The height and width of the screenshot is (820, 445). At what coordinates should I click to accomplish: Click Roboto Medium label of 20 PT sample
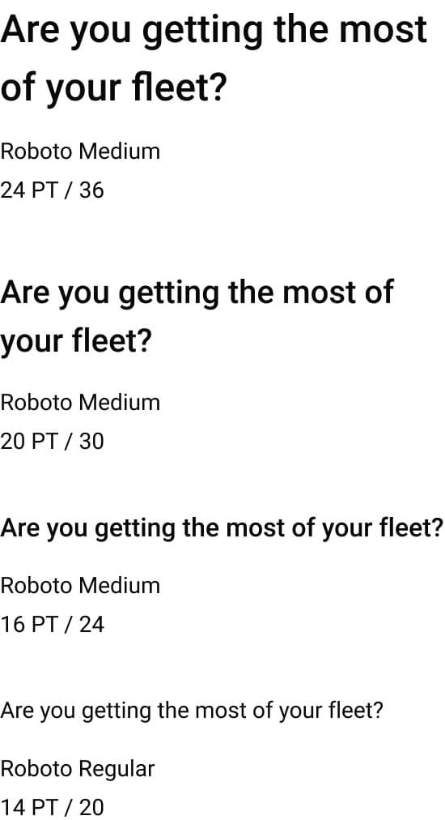[80, 403]
